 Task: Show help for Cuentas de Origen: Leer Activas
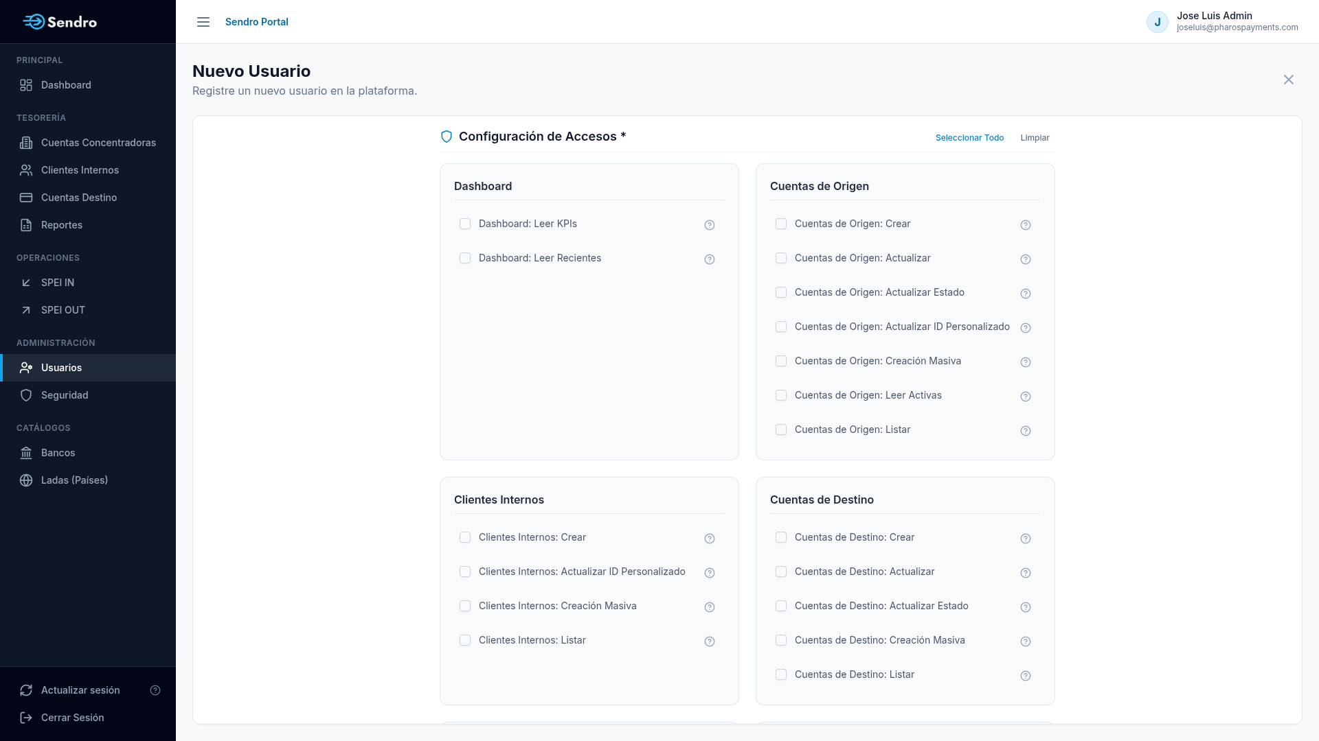(1026, 397)
